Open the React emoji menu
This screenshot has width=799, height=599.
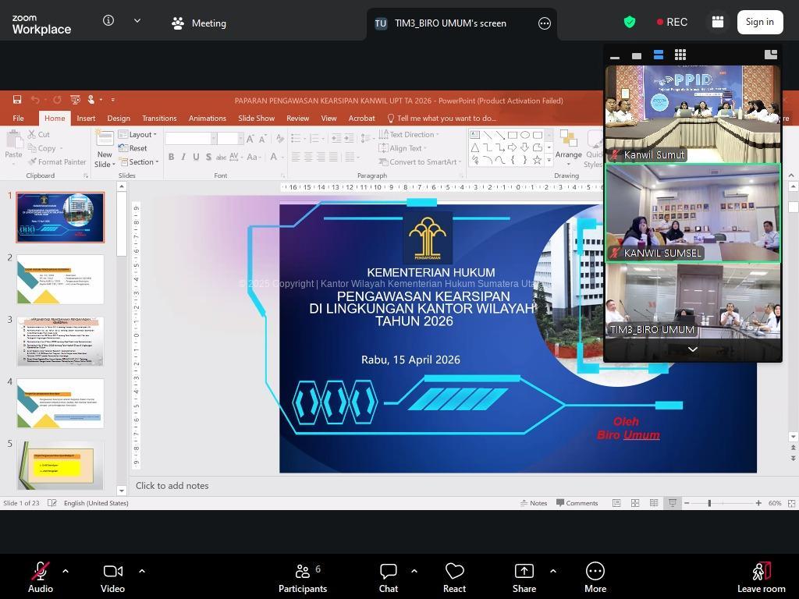454,577
